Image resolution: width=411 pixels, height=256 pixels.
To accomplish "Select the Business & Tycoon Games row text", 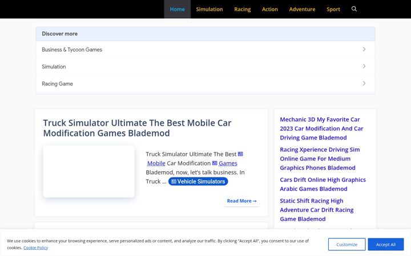I will [72, 49].
